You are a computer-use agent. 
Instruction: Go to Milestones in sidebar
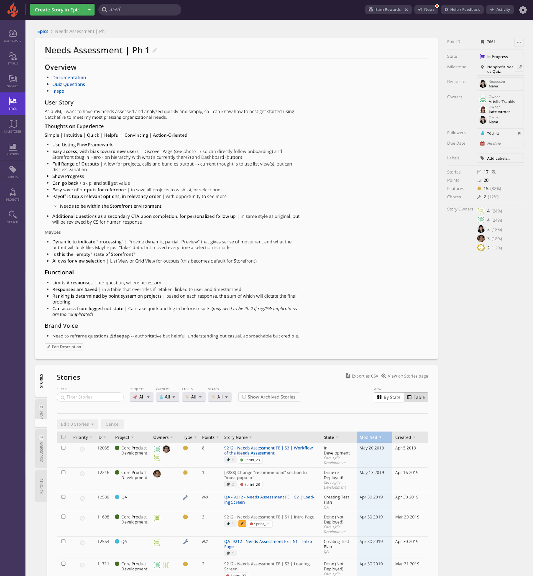point(13,126)
